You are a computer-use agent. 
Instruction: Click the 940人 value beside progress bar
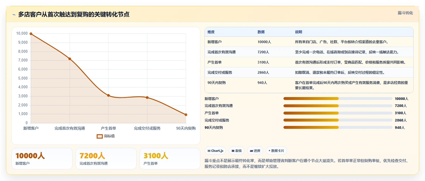(x=400, y=128)
